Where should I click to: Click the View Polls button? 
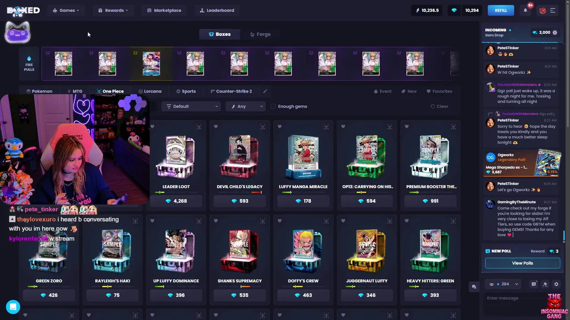pyautogui.click(x=522, y=263)
